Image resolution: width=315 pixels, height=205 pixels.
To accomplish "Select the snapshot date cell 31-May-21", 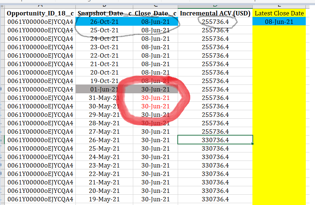I will click(x=104, y=98).
